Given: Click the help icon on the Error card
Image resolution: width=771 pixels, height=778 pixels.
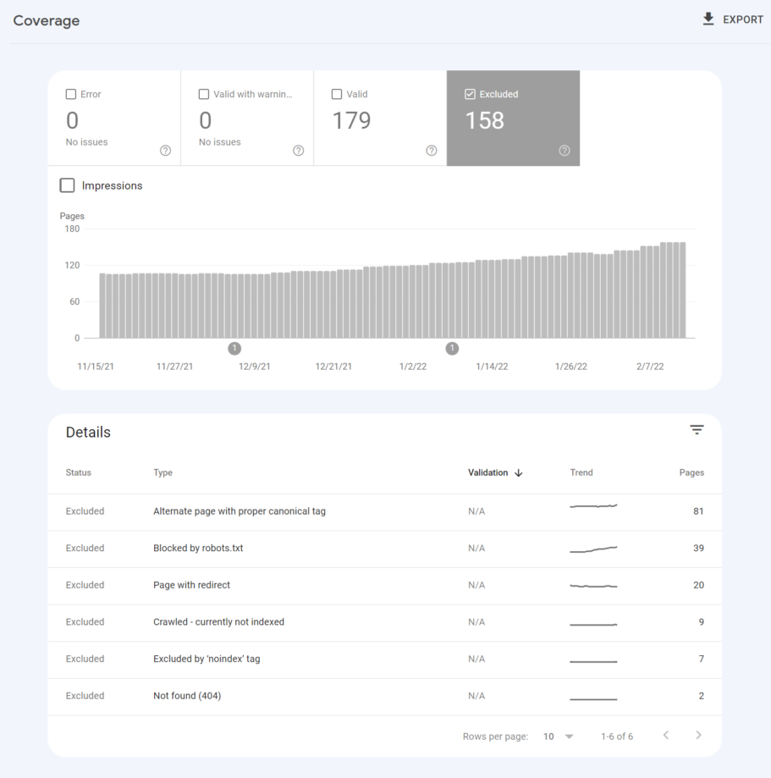Looking at the screenshot, I should (x=165, y=150).
